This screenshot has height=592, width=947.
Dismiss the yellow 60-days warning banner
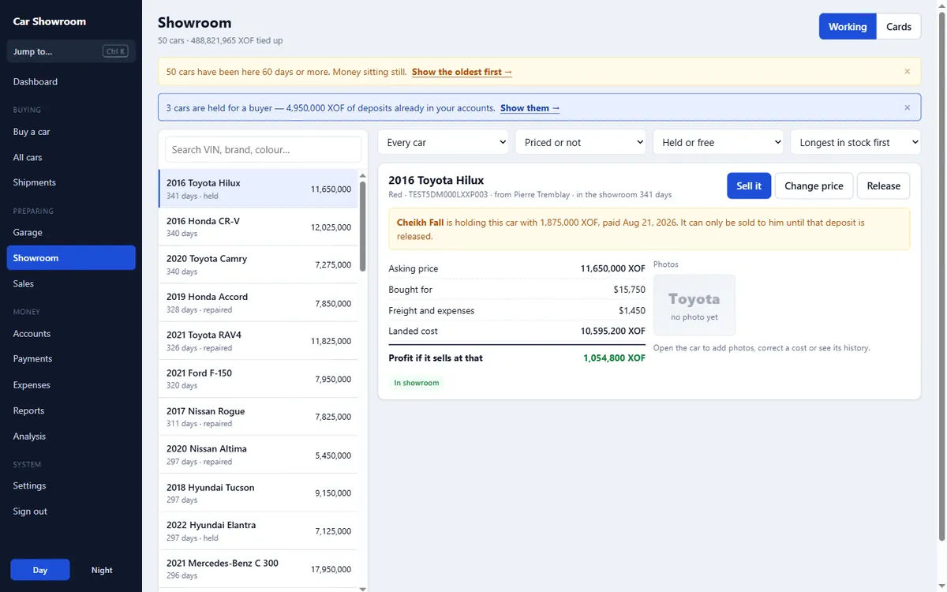coord(907,72)
